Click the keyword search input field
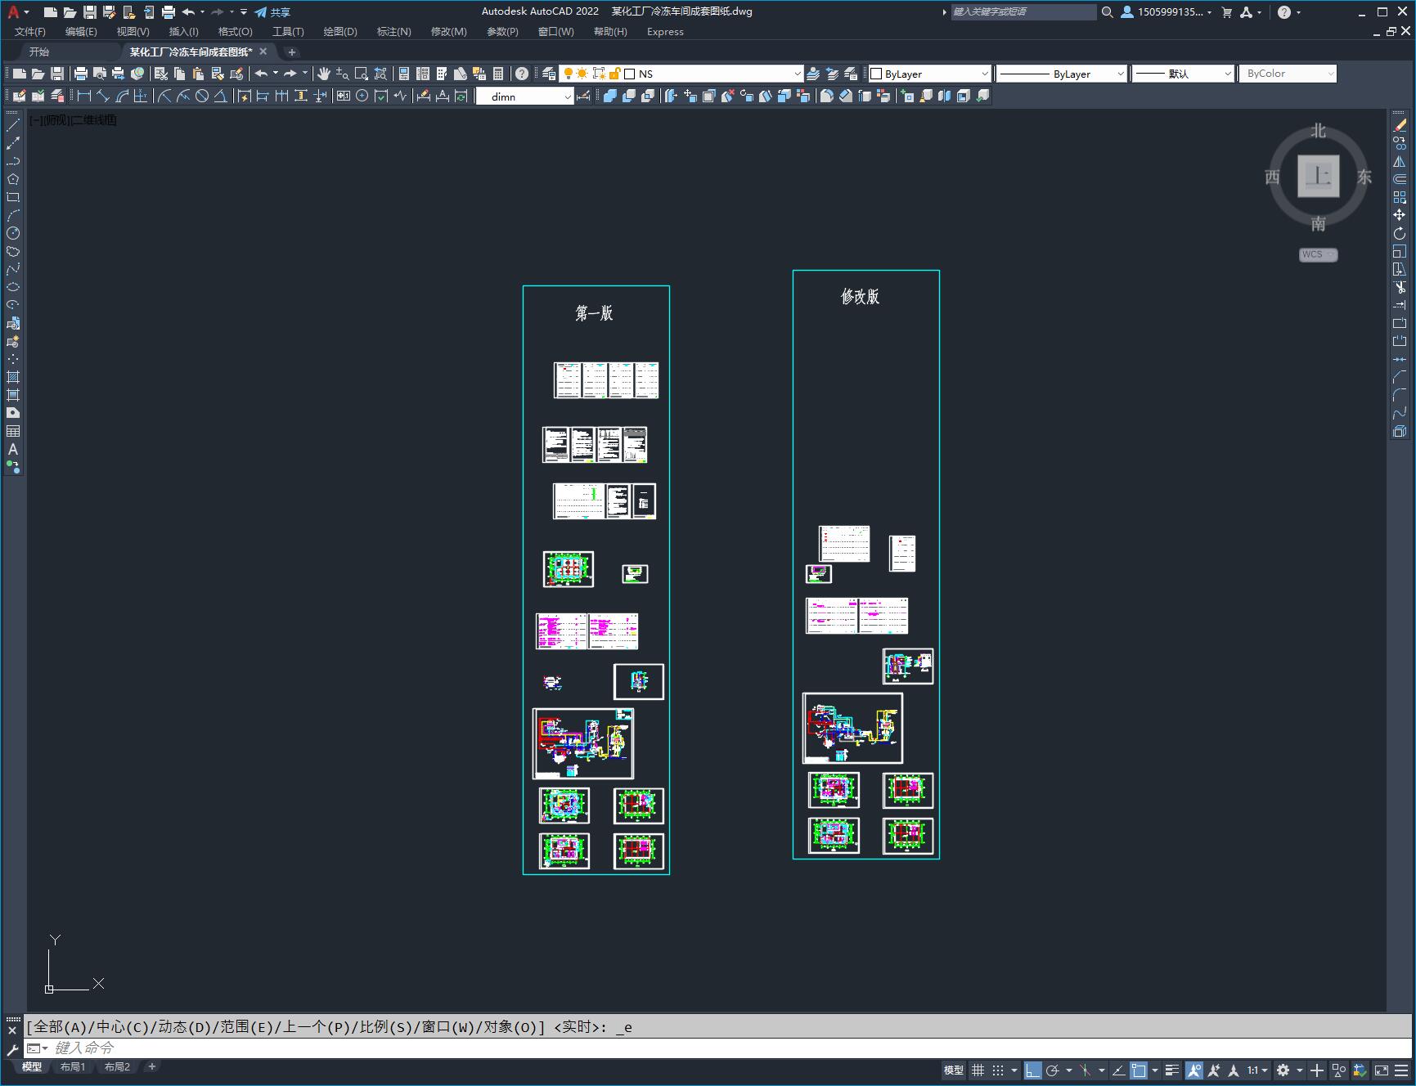This screenshot has width=1416, height=1086. (x=1023, y=12)
